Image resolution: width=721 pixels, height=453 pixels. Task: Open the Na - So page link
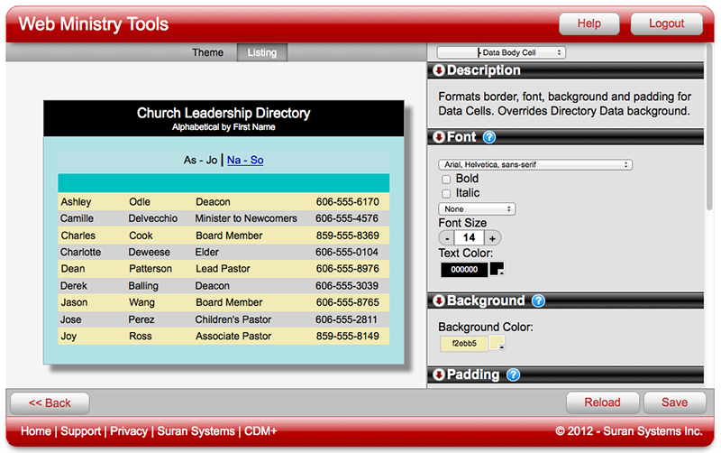(x=245, y=160)
